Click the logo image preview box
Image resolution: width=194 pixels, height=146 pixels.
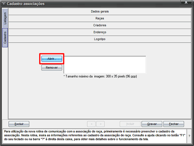pyautogui.click(x=105, y=65)
